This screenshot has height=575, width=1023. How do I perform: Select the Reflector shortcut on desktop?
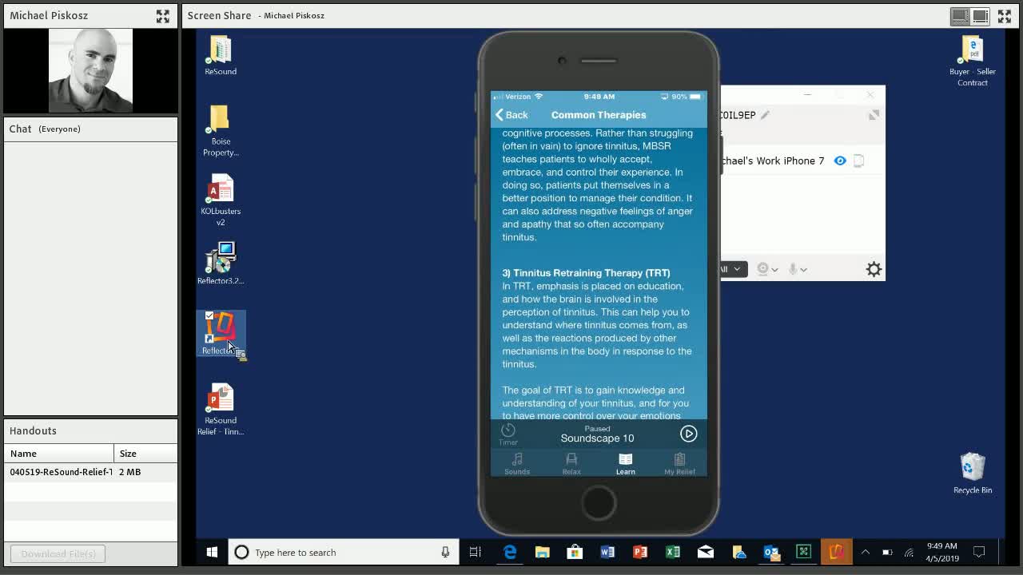tap(220, 334)
